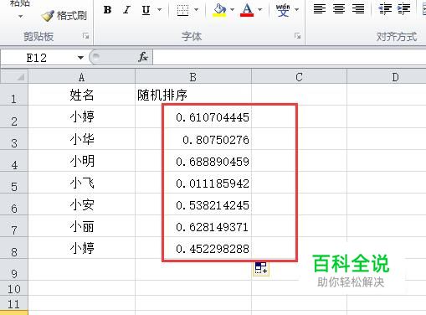
Task: Select cell with value 0.610704445
Action: pyautogui.click(x=193, y=116)
